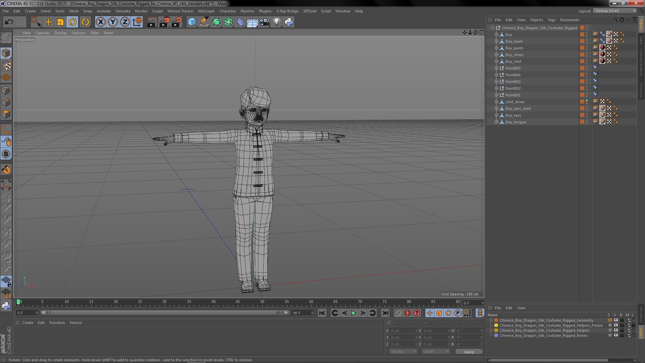Play the animation forward
This screenshot has height=363, width=645.
(x=353, y=313)
